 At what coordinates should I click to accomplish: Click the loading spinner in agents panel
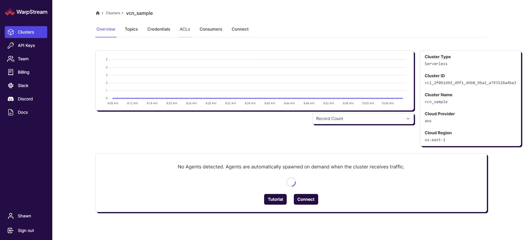[x=291, y=182]
